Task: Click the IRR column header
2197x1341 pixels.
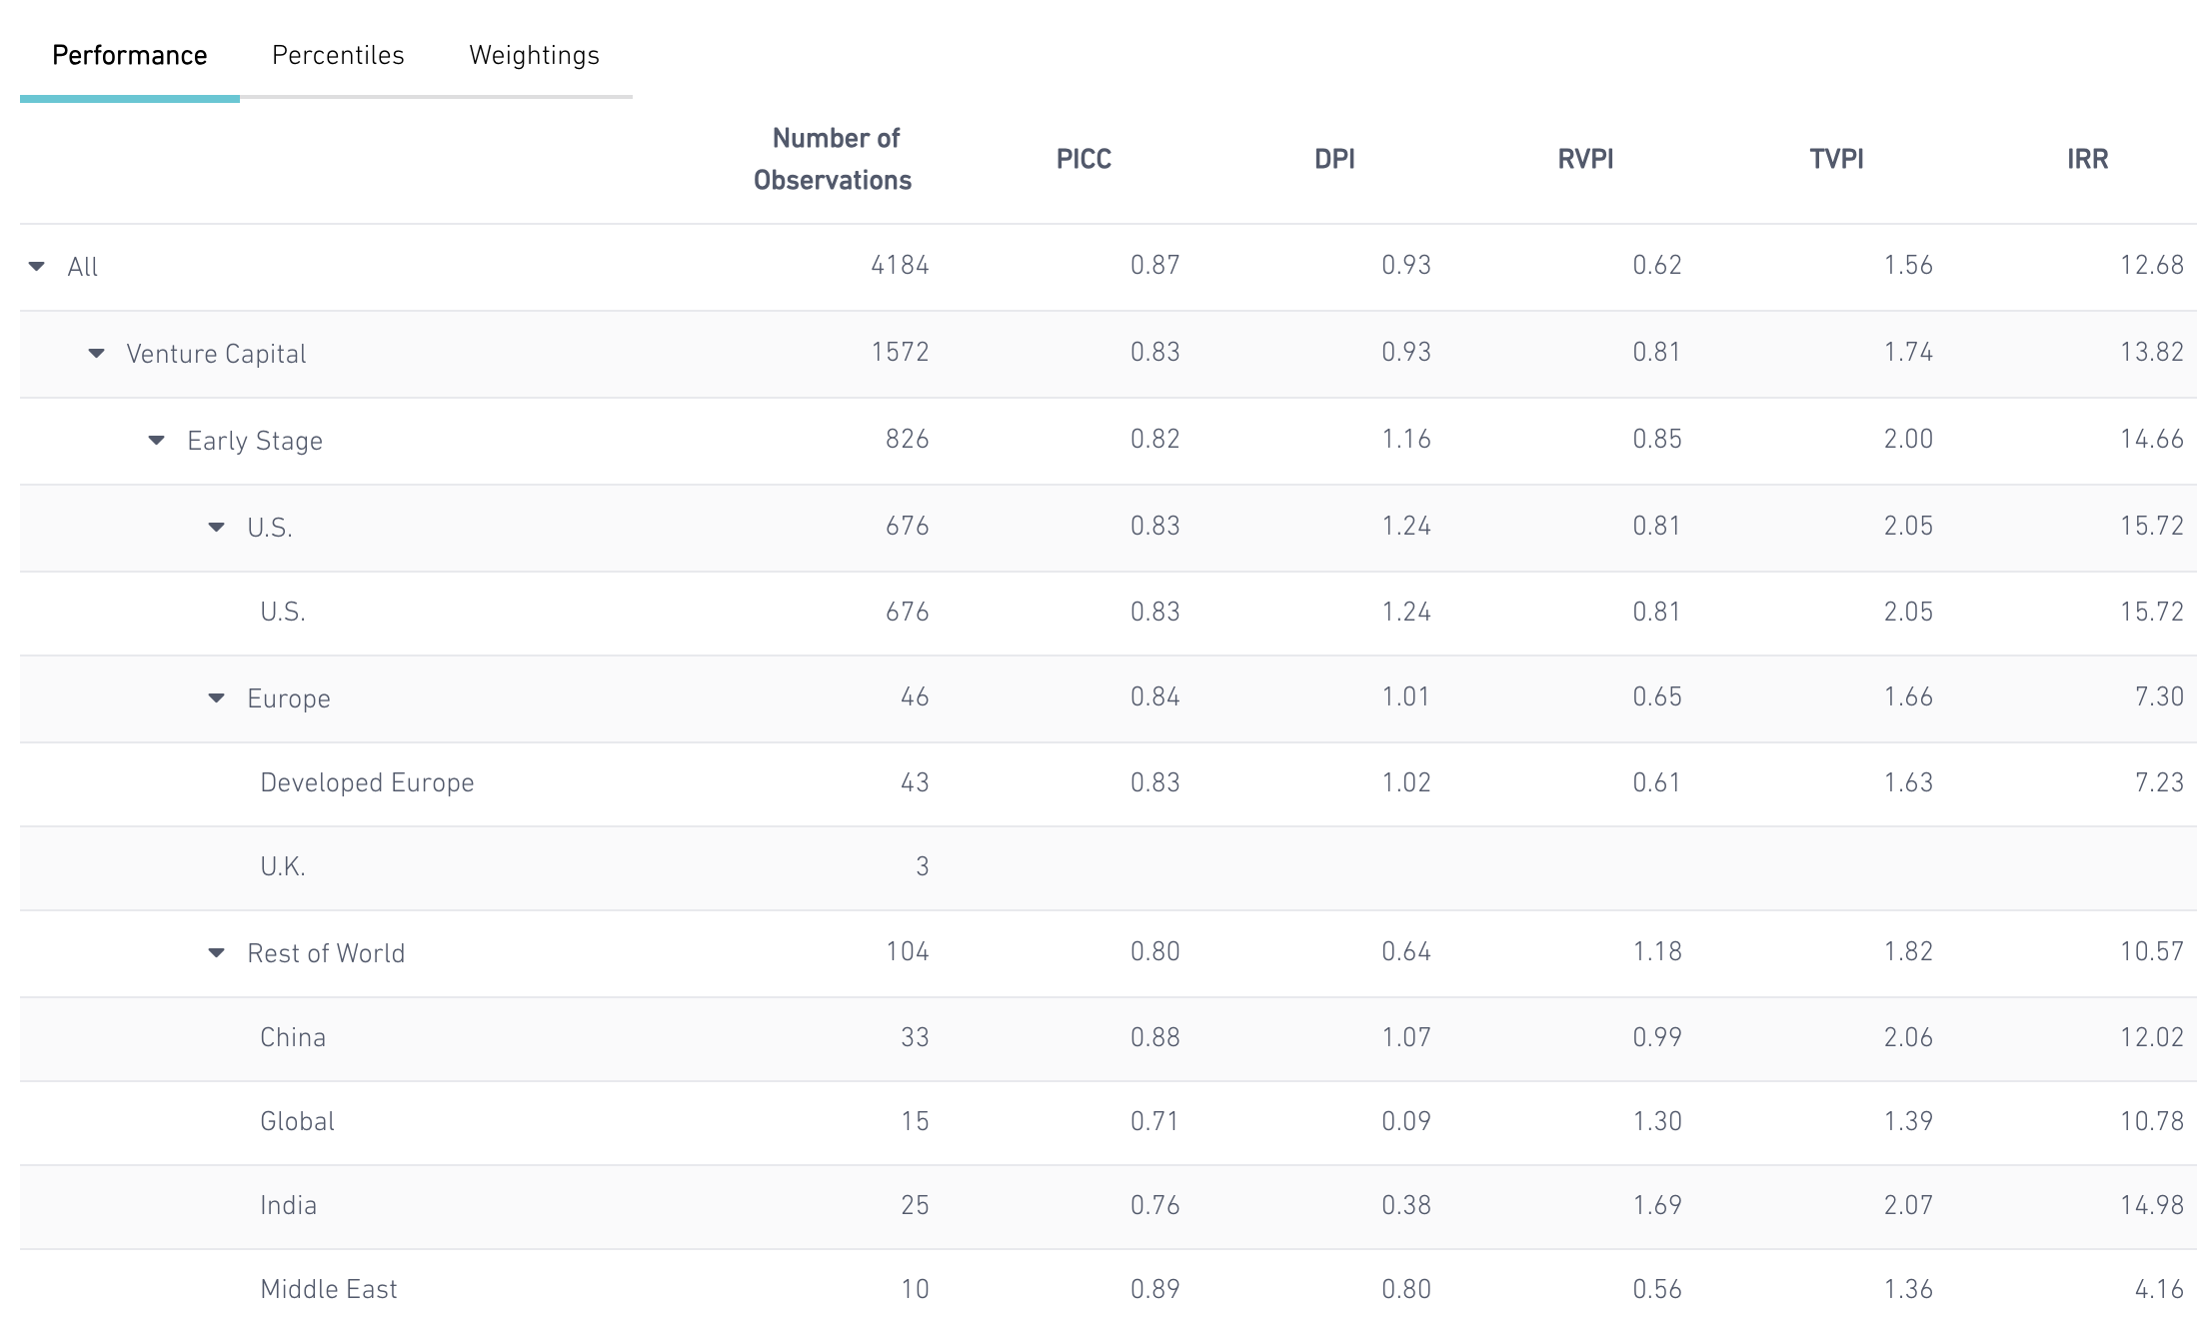Action: click(2087, 159)
